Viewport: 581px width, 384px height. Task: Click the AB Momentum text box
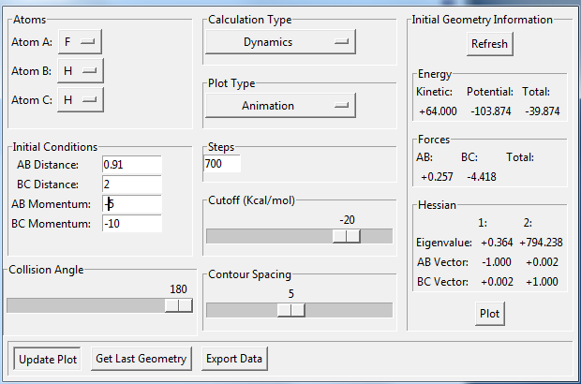[x=131, y=204]
